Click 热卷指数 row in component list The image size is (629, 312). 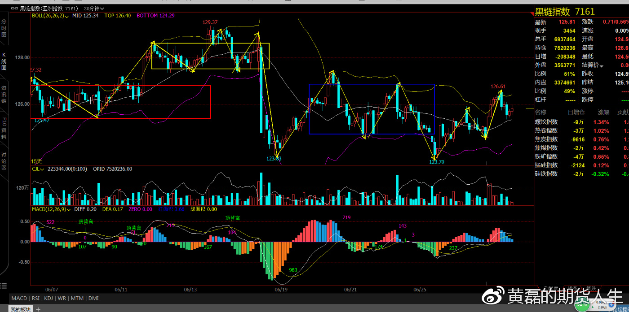coord(581,130)
